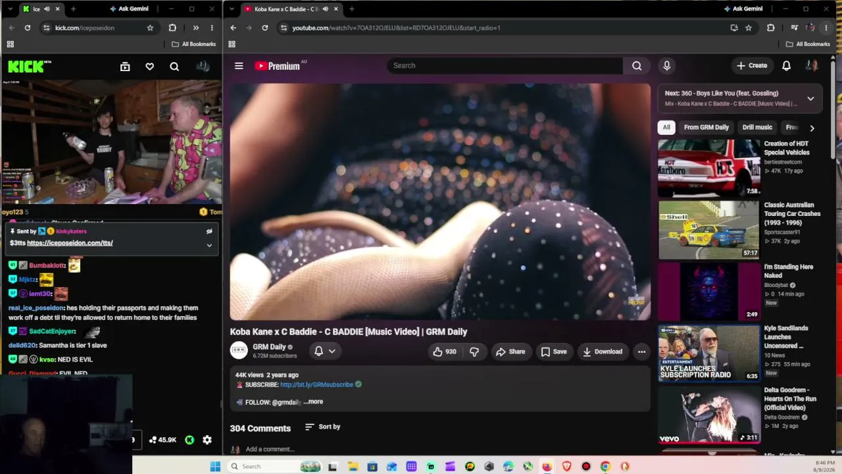This screenshot has height=474, width=842.
Task: Open more actions menu under video
Action: point(641,352)
